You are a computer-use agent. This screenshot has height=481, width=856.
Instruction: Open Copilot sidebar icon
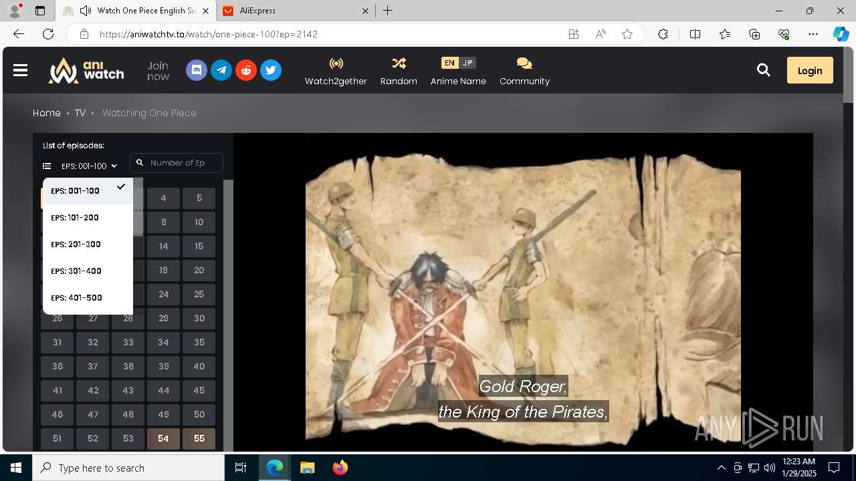click(841, 34)
